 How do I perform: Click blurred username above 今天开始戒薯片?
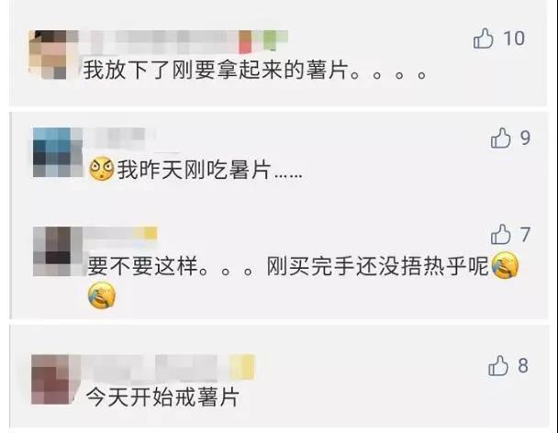(x=168, y=366)
